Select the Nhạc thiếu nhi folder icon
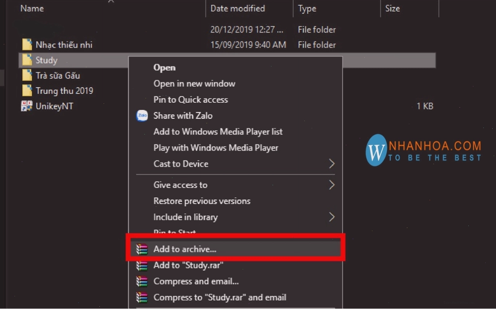 tap(27, 45)
